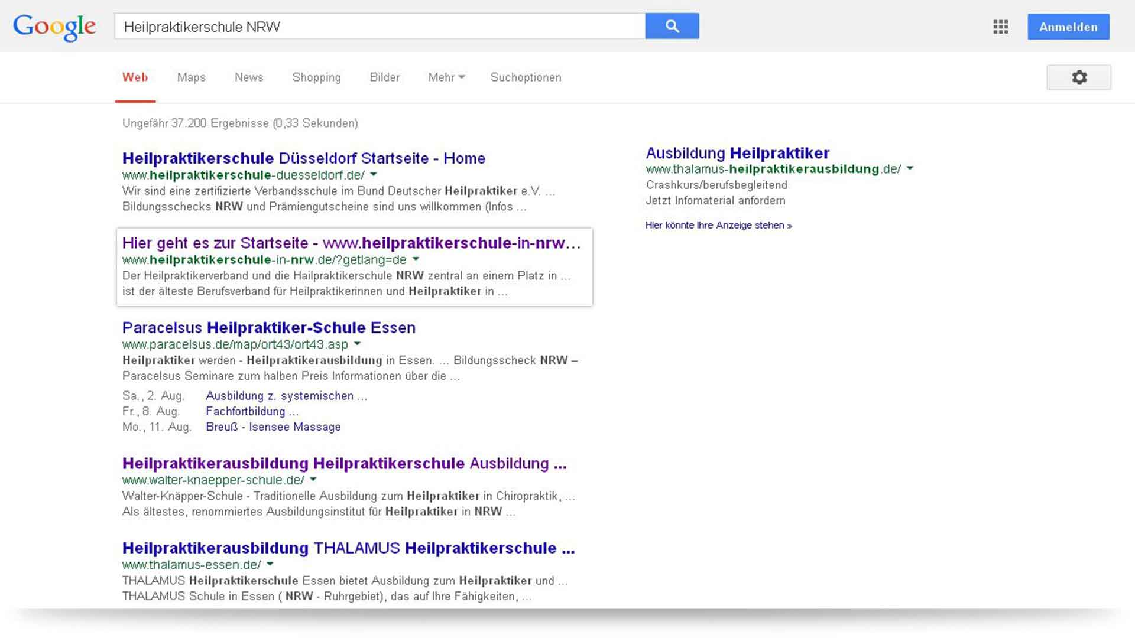Click the Crashkurs/berufsbegleitend ad text

[x=716, y=185]
